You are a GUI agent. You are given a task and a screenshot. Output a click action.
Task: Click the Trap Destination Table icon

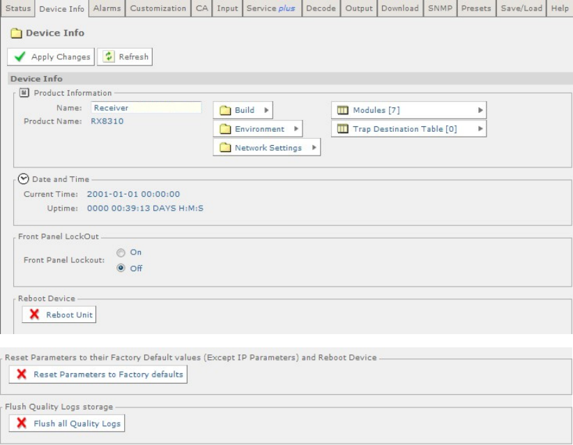click(343, 129)
